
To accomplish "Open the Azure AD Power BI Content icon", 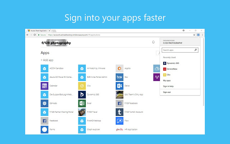I will [x=45, y=77].
